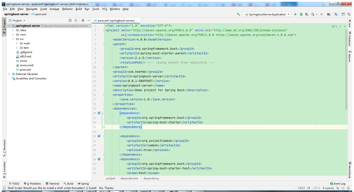Expand the .idea folder
The image size is (354, 192).
click(x=13, y=30)
